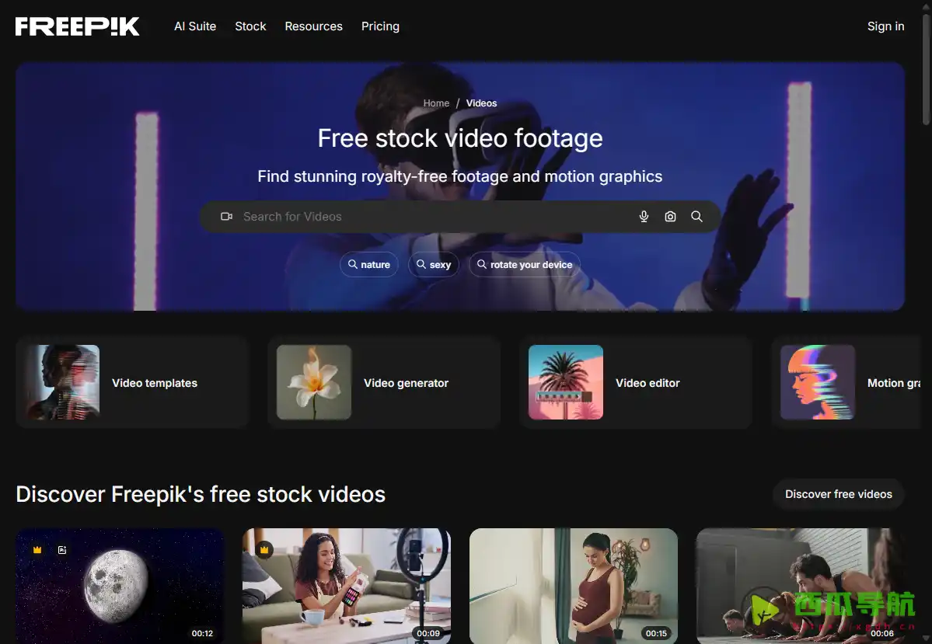
Task: Click the camera search-by-image icon
Action: click(x=670, y=217)
